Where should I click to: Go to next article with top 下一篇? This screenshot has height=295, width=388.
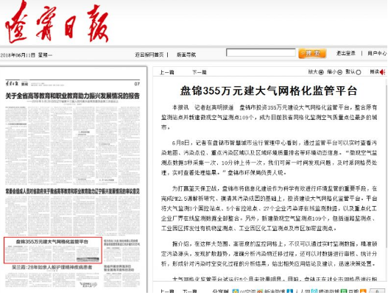point(200,72)
